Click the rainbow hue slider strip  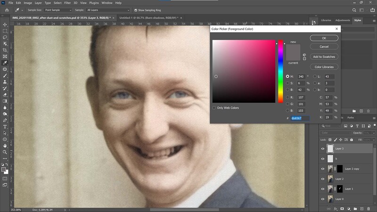pyautogui.click(x=280, y=72)
